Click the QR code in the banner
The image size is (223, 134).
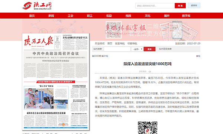tap(114, 30)
